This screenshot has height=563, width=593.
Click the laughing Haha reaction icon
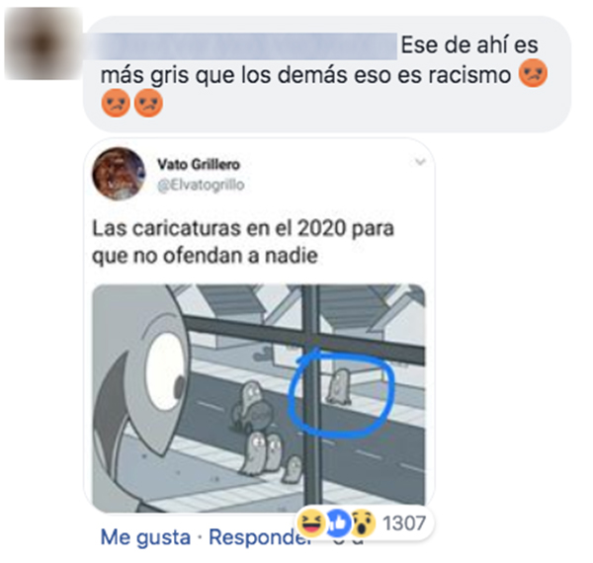click(x=311, y=523)
